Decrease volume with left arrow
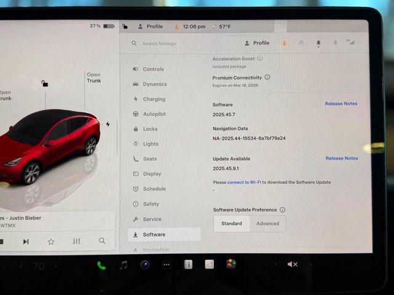The width and height of the screenshot is (394, 295). coord(276,264)
